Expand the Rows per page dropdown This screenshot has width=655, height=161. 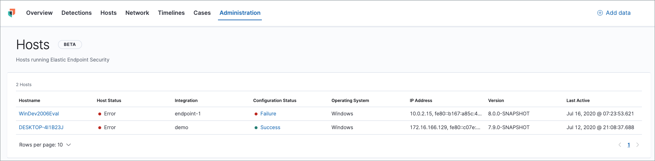45,145
